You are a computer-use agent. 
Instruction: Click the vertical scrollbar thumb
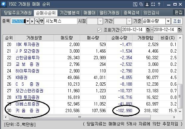coord(180,96)
